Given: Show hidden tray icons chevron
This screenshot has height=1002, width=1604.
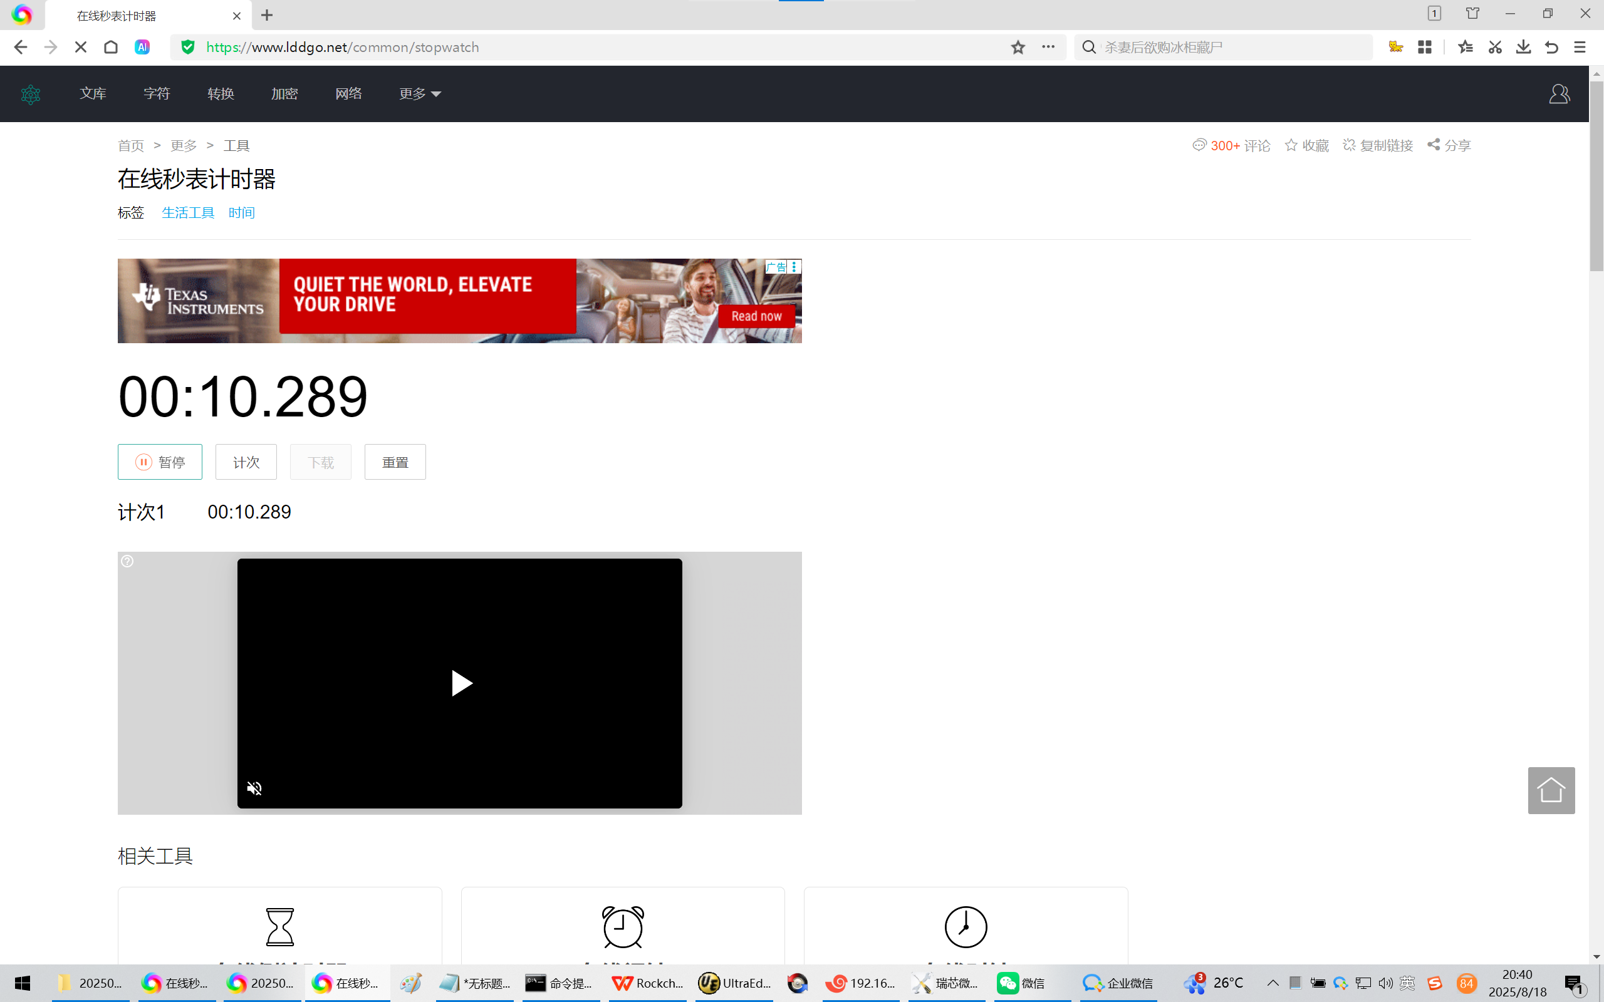Looking at the screenshot, I should [x=1273, y=983].
